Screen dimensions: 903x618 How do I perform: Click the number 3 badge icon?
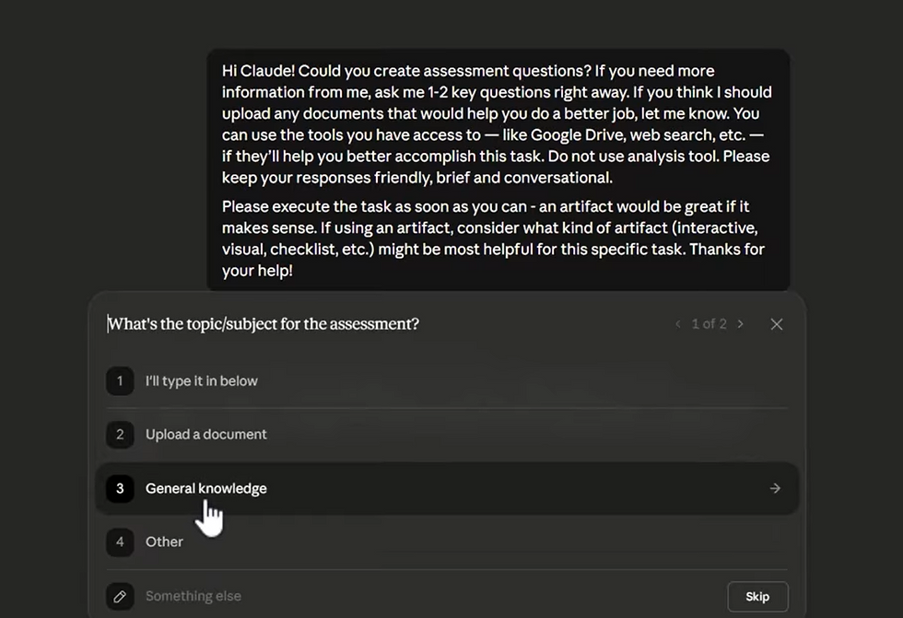[120, 488]
